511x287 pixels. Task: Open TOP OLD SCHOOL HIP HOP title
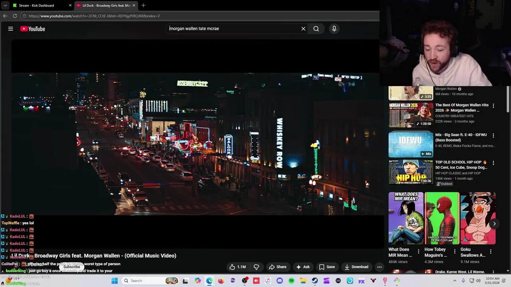click(461, 165)
